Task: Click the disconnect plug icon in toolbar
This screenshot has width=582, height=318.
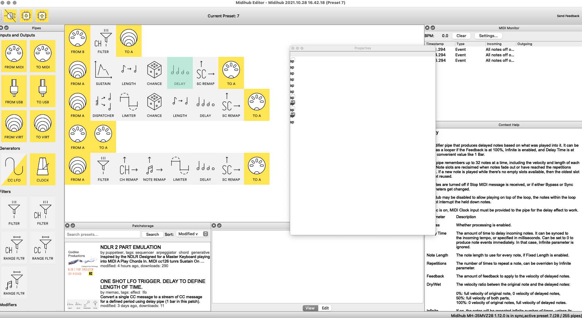Action: [10, 16]
